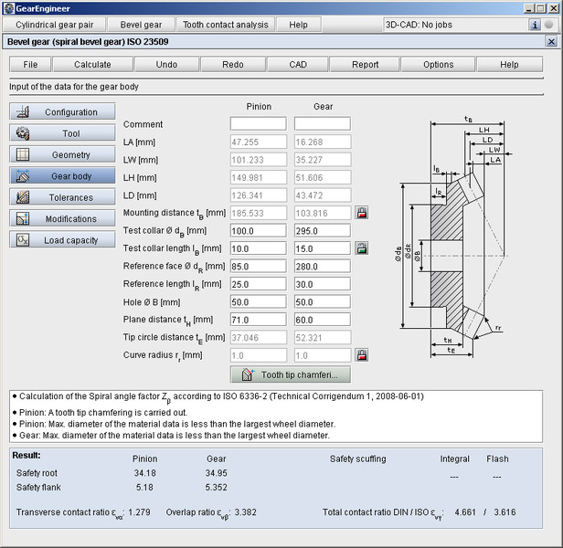This screenshot has width=563, height=548.
Task: Select the Gear body section
Action: click(63, 176)
